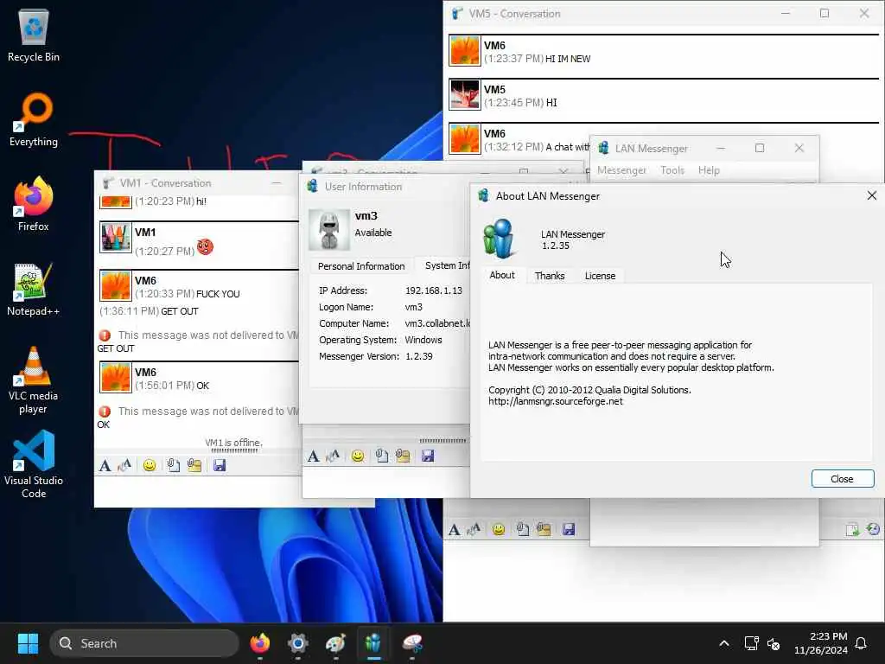Select the Firefox desktop shortcut

34,204
